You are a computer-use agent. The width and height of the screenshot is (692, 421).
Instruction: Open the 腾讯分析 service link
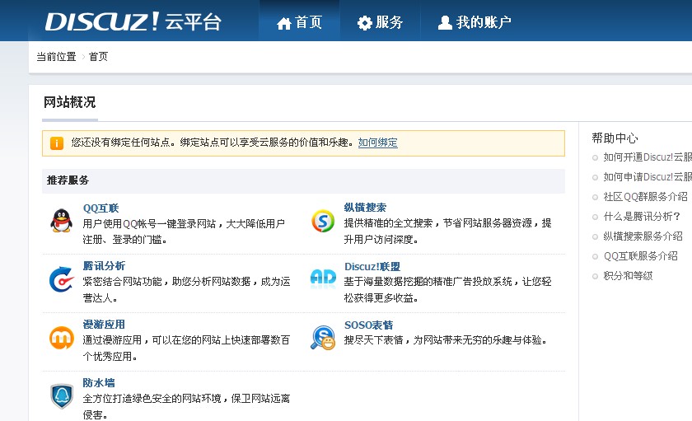pyautogui.click(x=104, y=265)
